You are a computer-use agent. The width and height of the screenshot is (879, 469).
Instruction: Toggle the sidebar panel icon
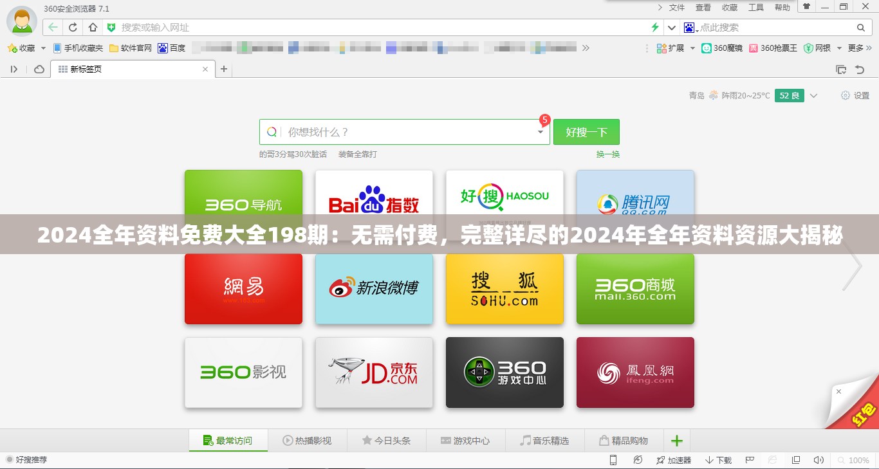[x=14, y=69]
